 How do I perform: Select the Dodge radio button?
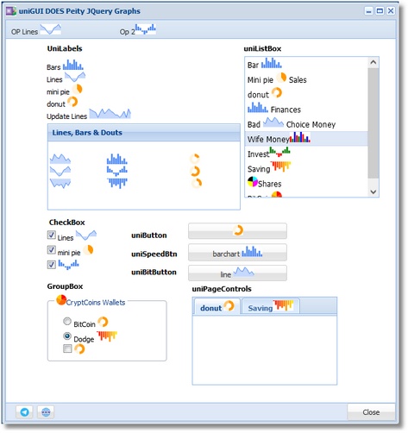coord(67,336)
